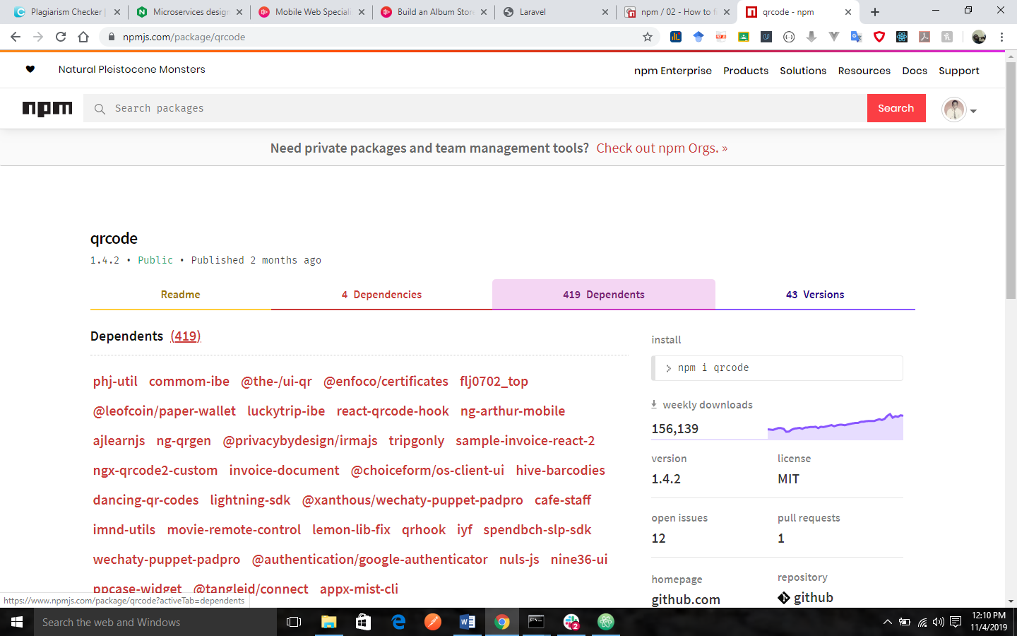Click the Windows taskbar search box
The width and height of the screenshot is (1017, 636).
[155, 622]
